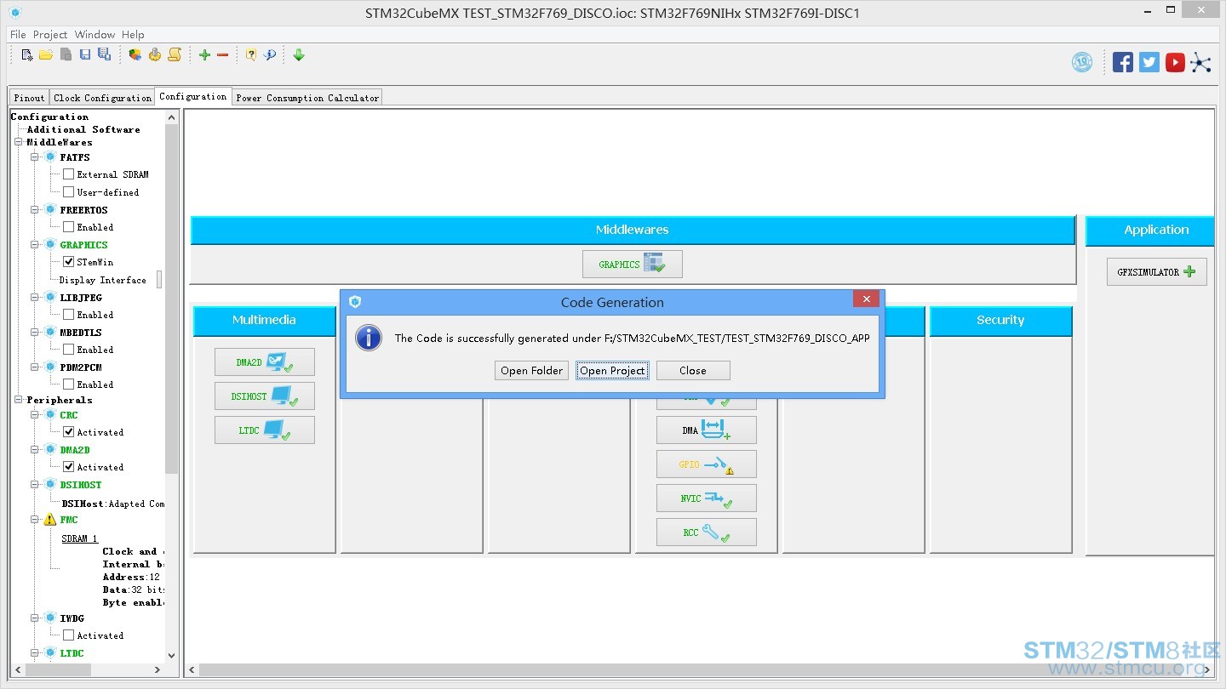Click the yellow question-mark help icon

[251, 54]
